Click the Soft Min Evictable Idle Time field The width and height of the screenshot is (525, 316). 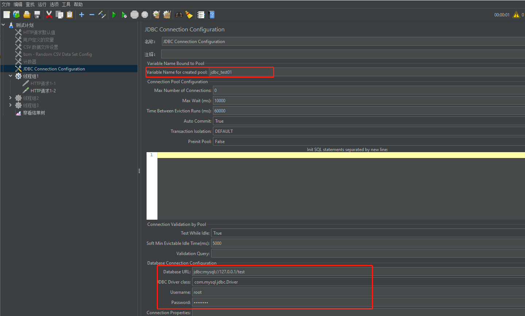coord(368,243)
